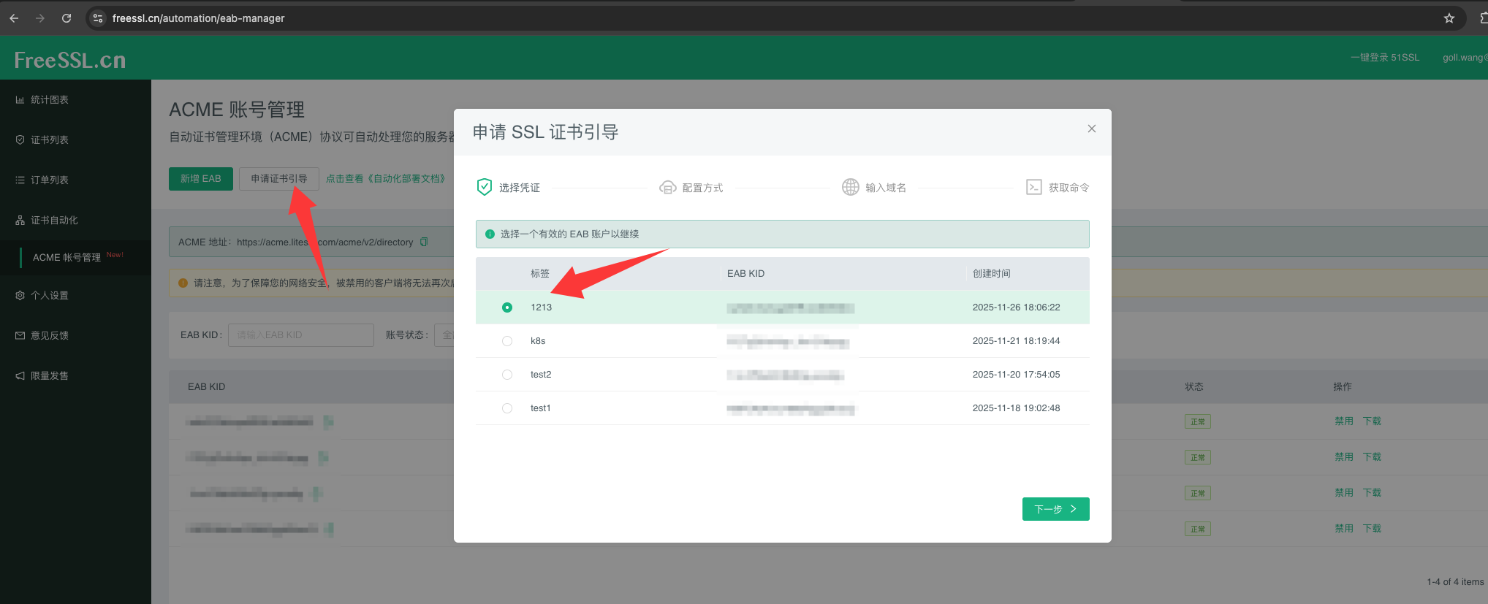The image size is (1488, 604).
Task: Click the EAB KID search input field
Action: (x=300, y=335)
